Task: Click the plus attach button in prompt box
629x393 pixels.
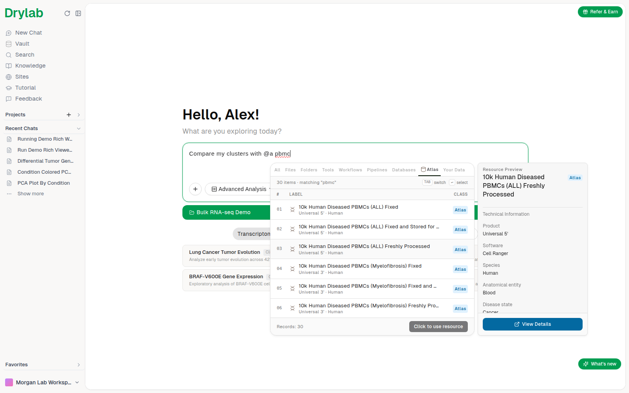Action: 195,189
